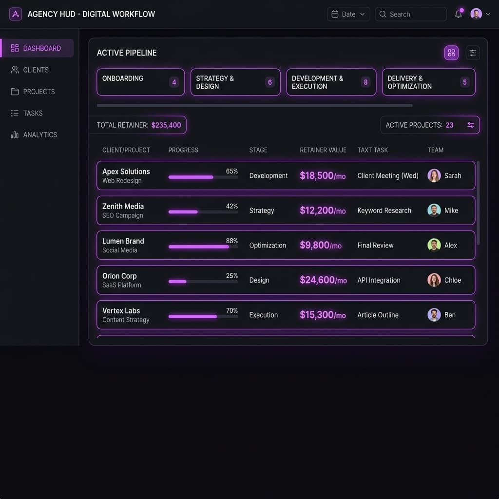The image size is (499, 499).
Task: Sort by Client/Project column header
Action: point(126,150)
